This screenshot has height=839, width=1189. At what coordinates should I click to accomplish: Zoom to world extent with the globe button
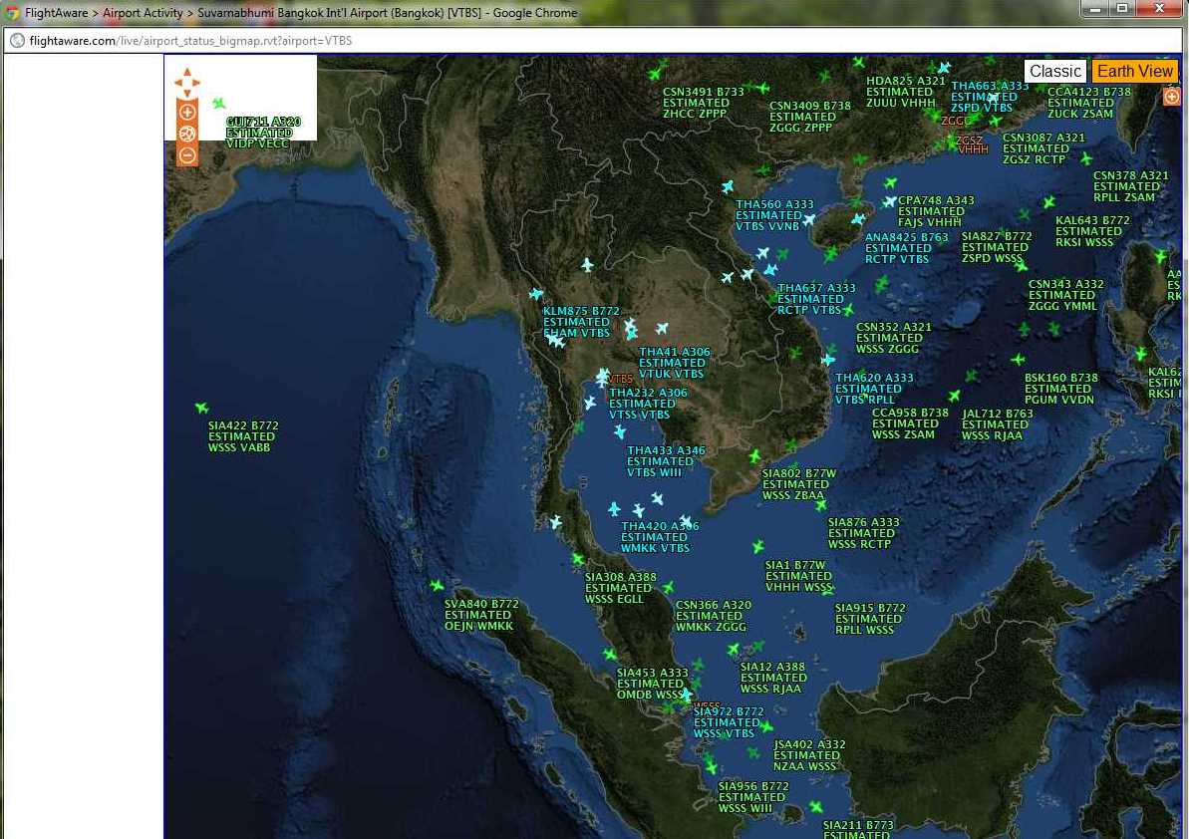187,134
